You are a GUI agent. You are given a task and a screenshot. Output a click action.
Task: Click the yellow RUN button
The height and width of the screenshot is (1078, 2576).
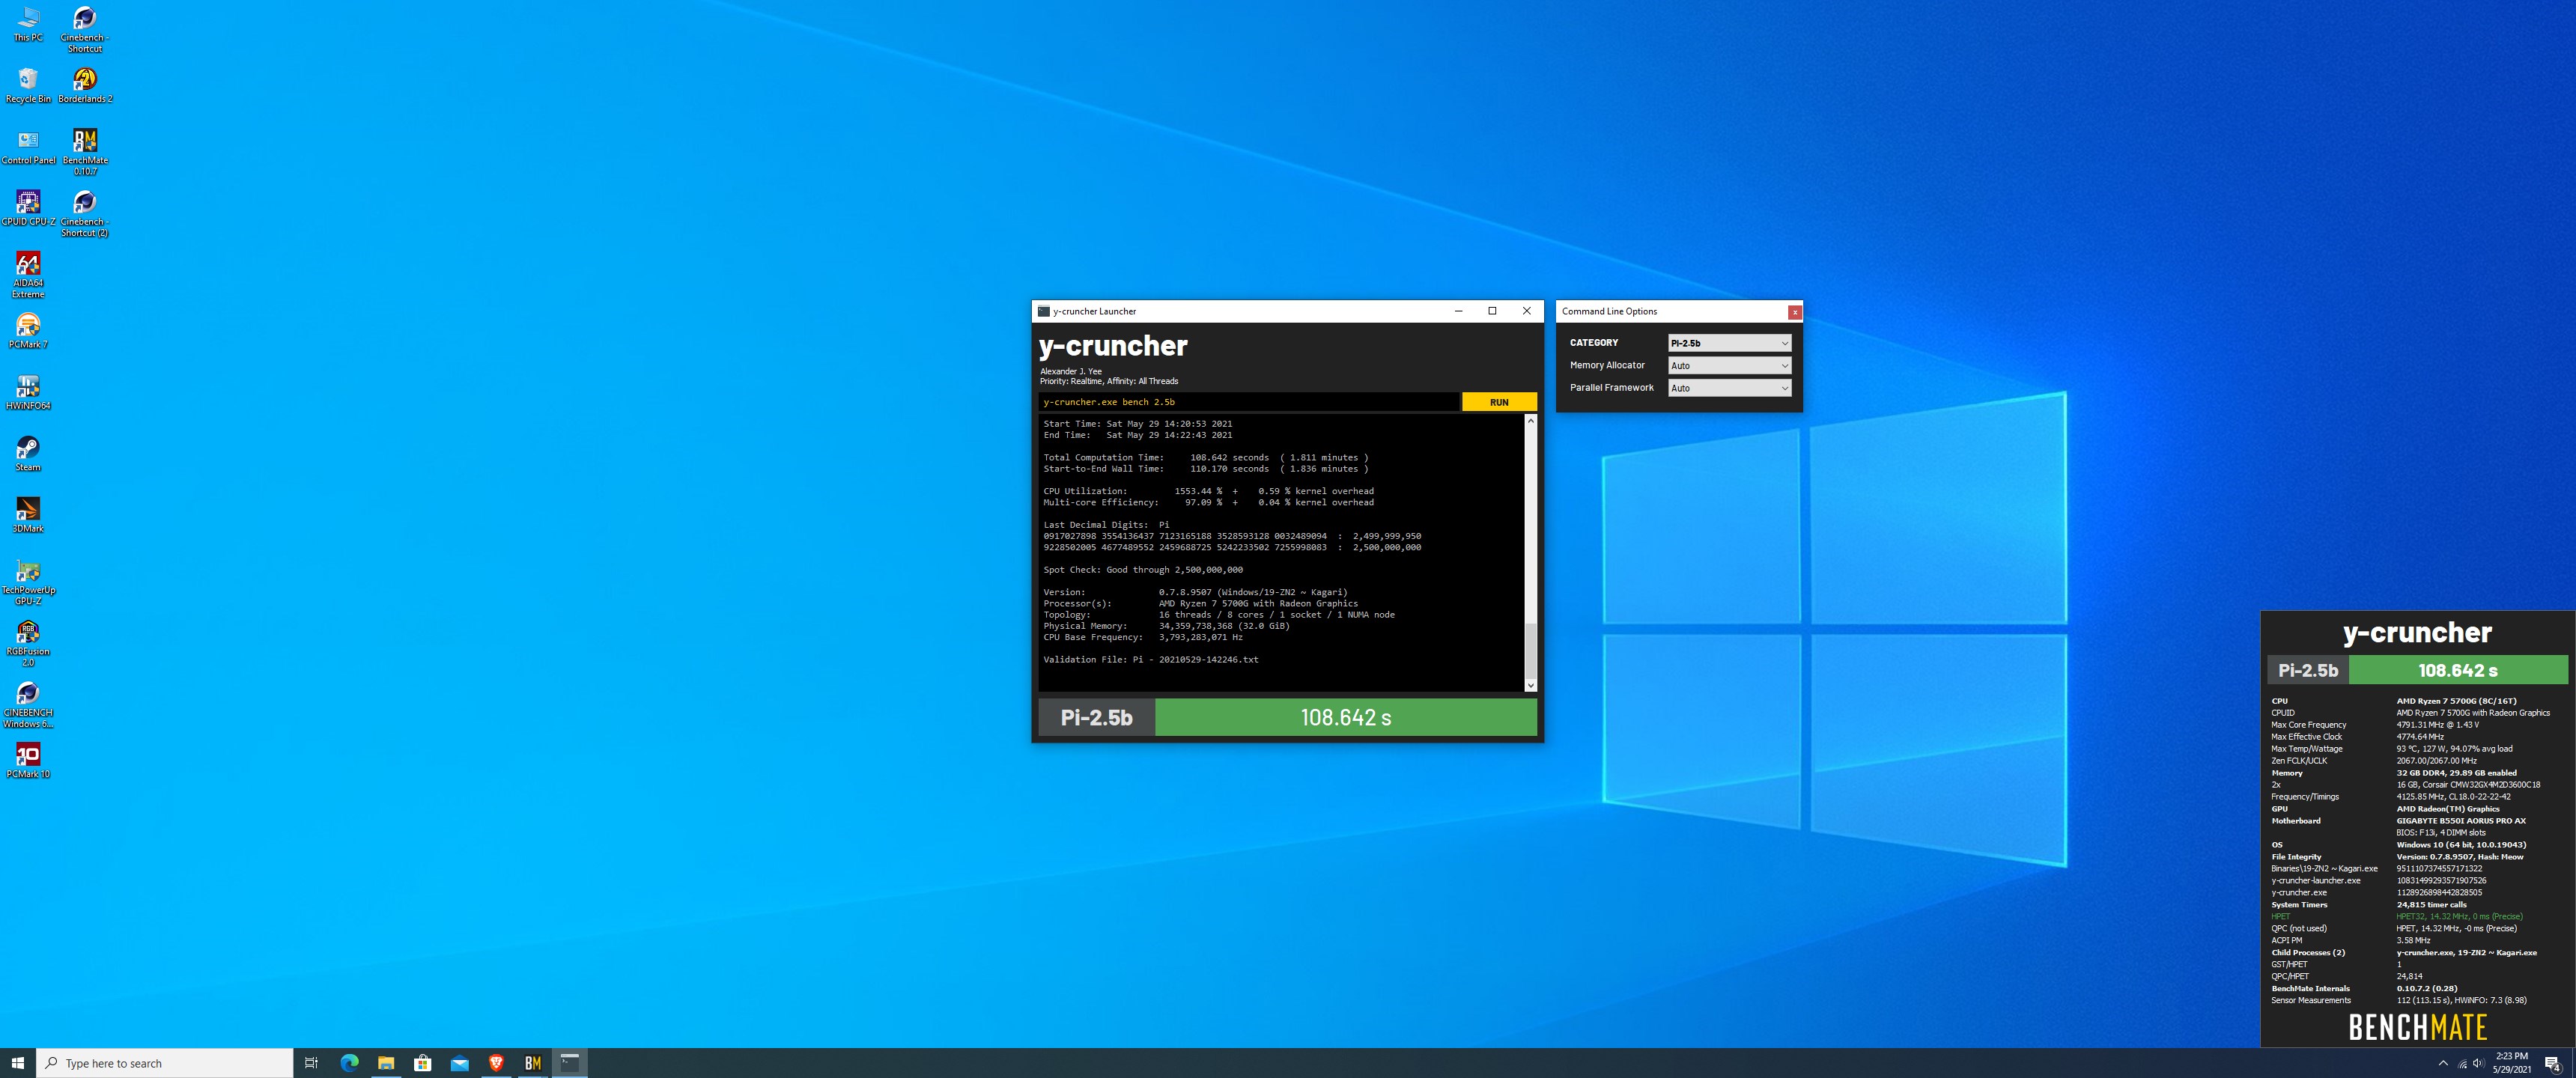1499,402
